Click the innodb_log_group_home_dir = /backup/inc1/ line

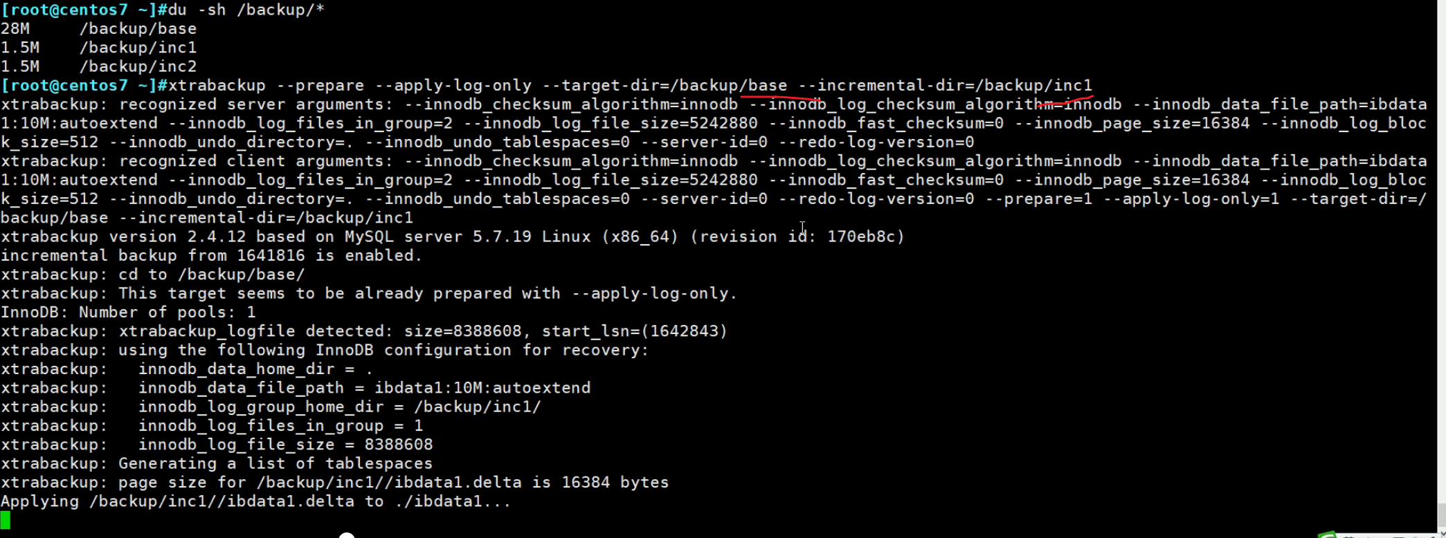[x=339, y=407]
